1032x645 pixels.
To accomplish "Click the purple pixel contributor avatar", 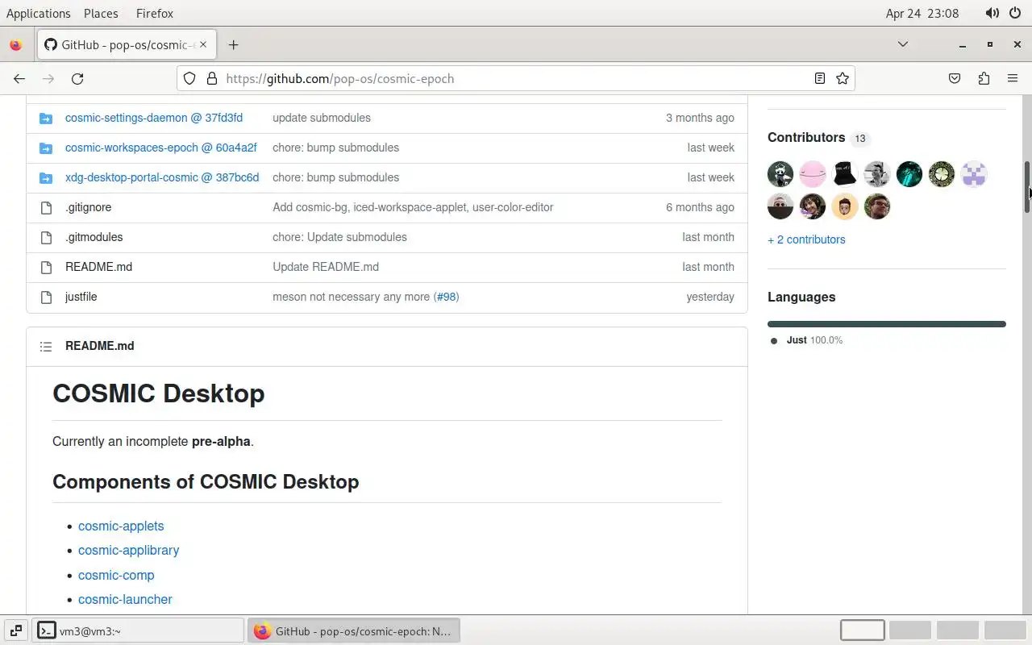I will 974,174.
